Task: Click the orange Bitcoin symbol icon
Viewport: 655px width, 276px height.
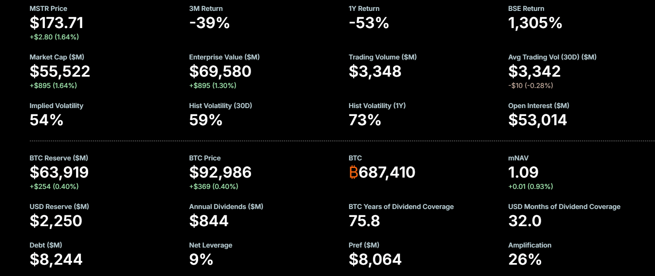Action: pos(353,173)
